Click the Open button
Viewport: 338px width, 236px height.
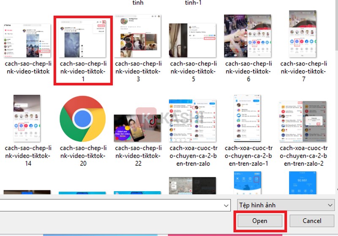click(x=260, y=221)
